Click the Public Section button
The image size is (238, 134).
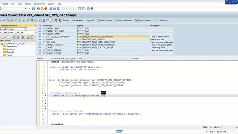[104, 20]
